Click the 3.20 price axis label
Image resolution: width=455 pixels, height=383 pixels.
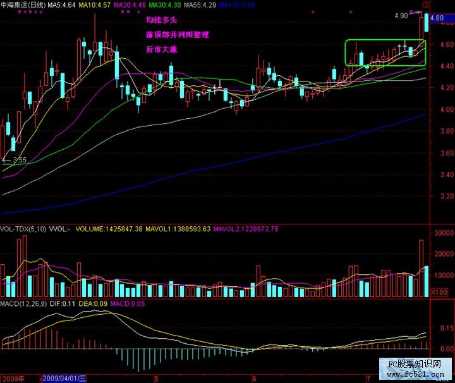tap(447, 196)
